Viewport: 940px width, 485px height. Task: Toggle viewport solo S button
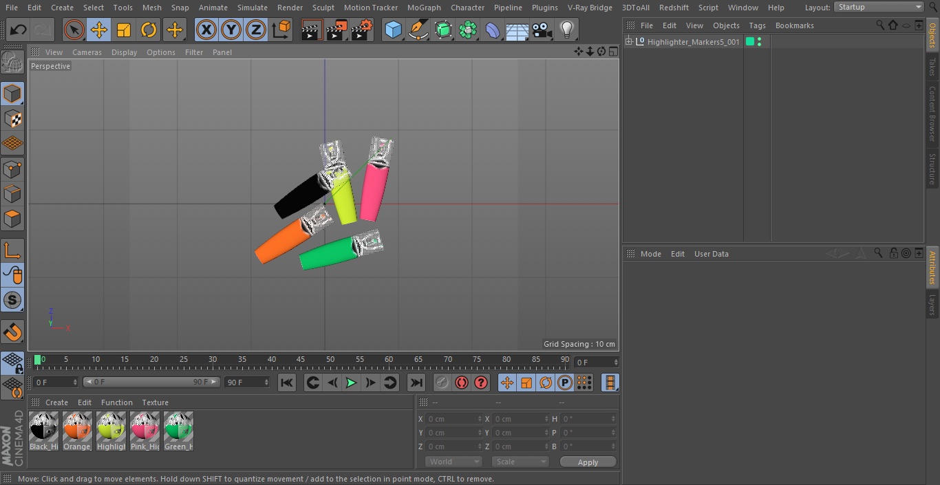tap(12, 300)
